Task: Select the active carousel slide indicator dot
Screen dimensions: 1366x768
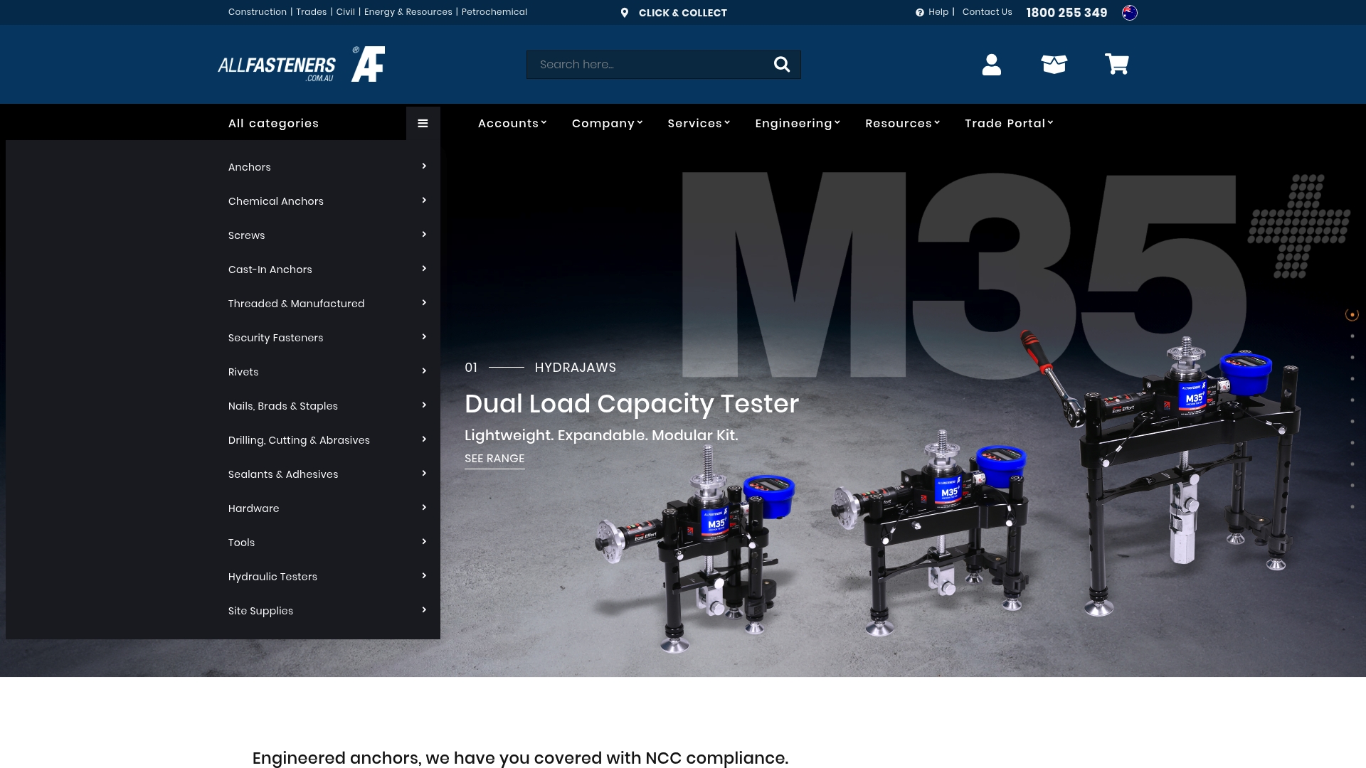Action: click(x=1352, y=314)
